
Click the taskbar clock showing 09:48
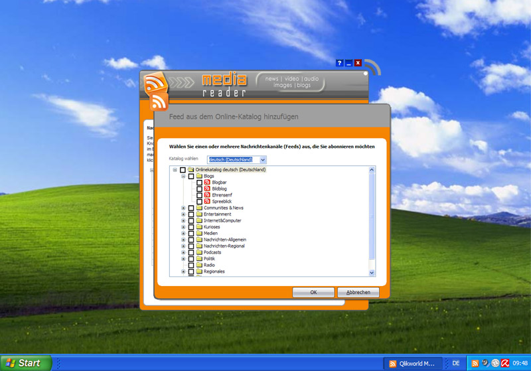point(520,363)
